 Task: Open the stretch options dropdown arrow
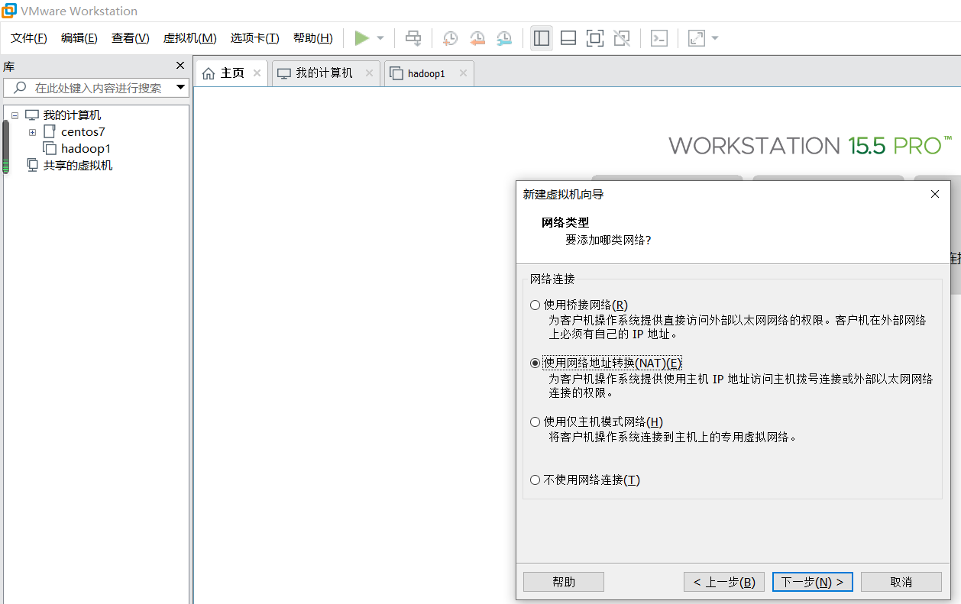click(x=715, y=38)
